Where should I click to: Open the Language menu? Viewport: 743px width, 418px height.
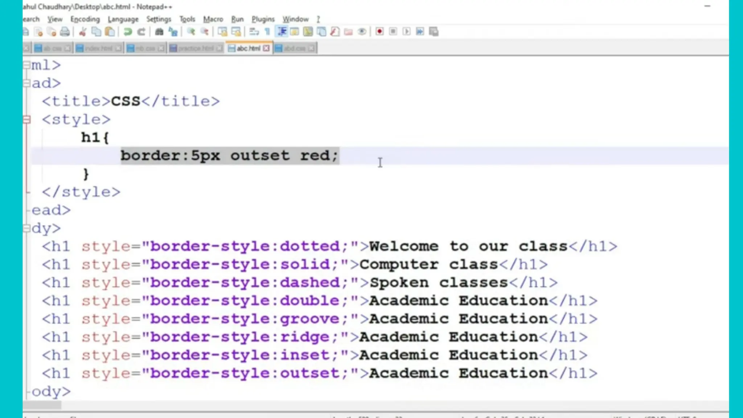coord(123,19)
